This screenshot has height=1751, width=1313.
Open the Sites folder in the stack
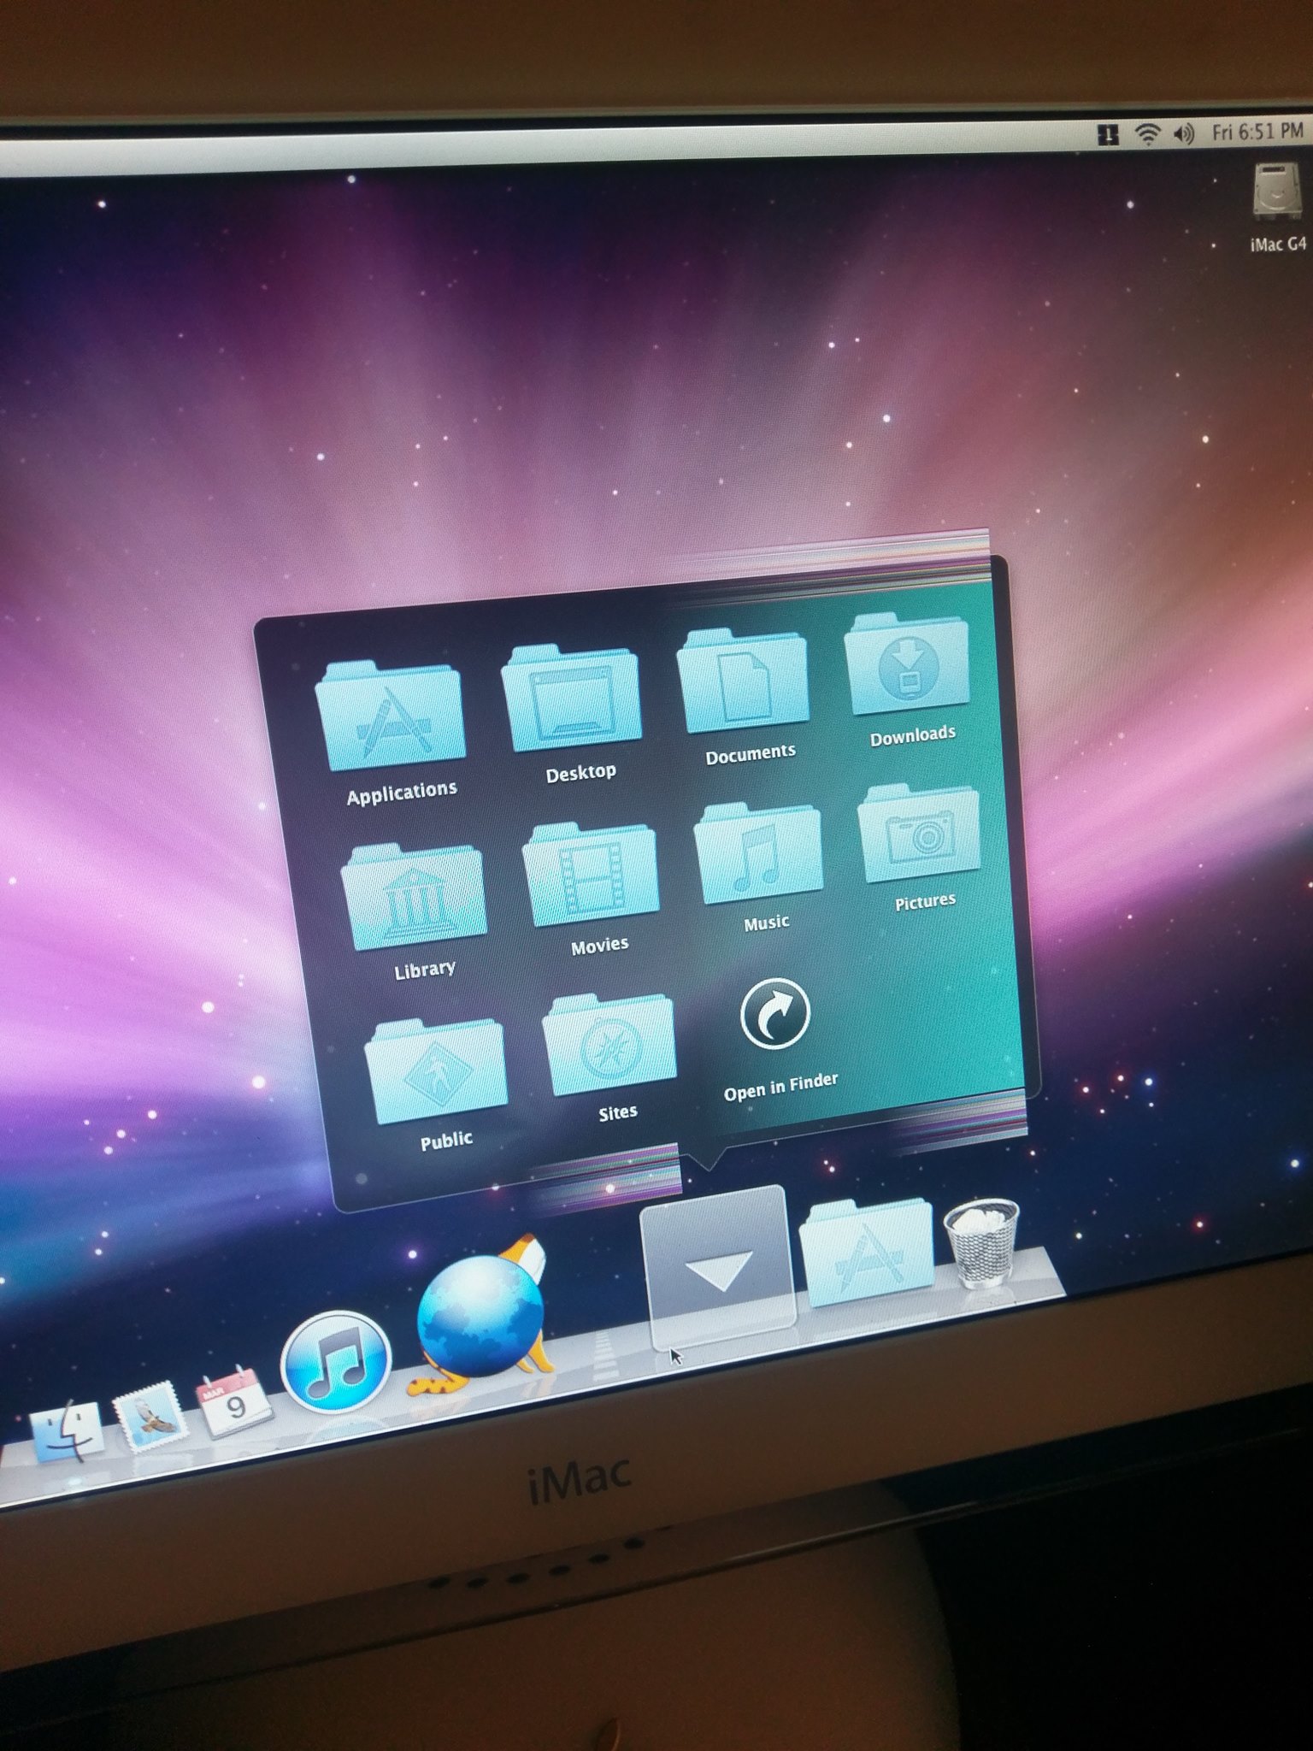(609, 1044)
